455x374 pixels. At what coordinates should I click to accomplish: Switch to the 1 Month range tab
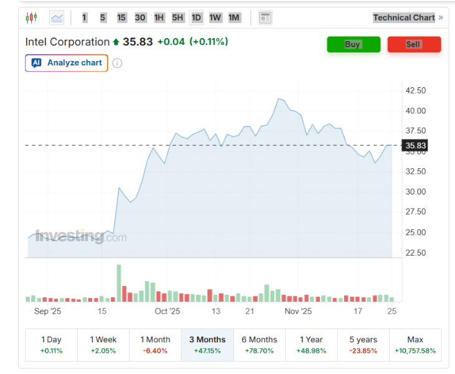[155, 345]
